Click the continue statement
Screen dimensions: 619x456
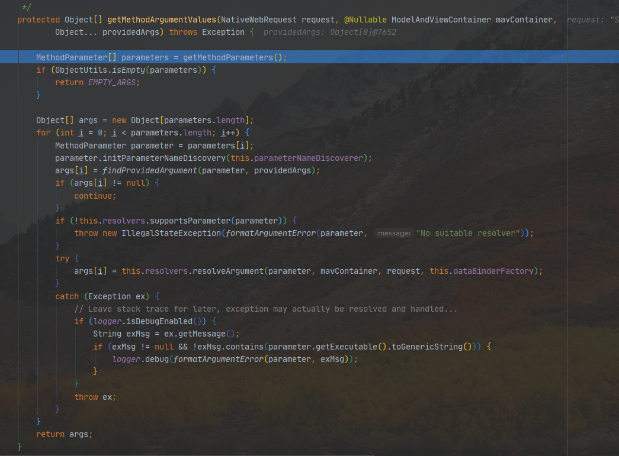coord(95,196)
